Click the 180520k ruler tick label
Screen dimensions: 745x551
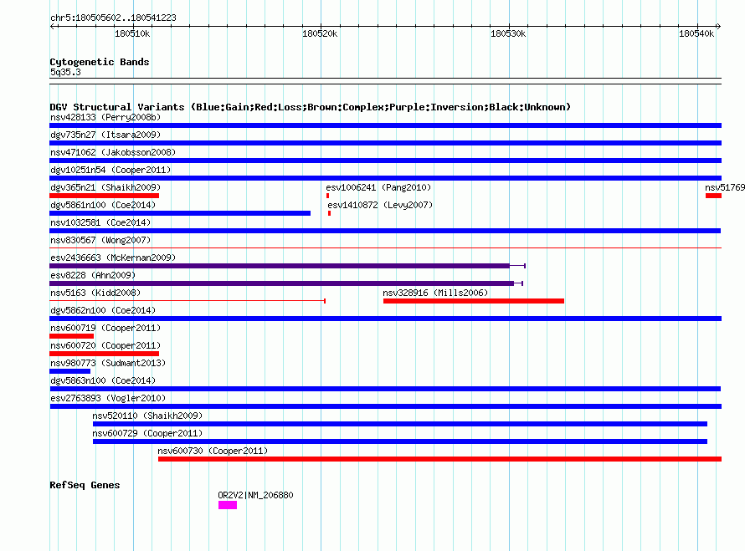tap(320, 33)
